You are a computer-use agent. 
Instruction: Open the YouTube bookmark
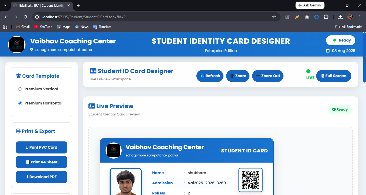pos(43,27)
